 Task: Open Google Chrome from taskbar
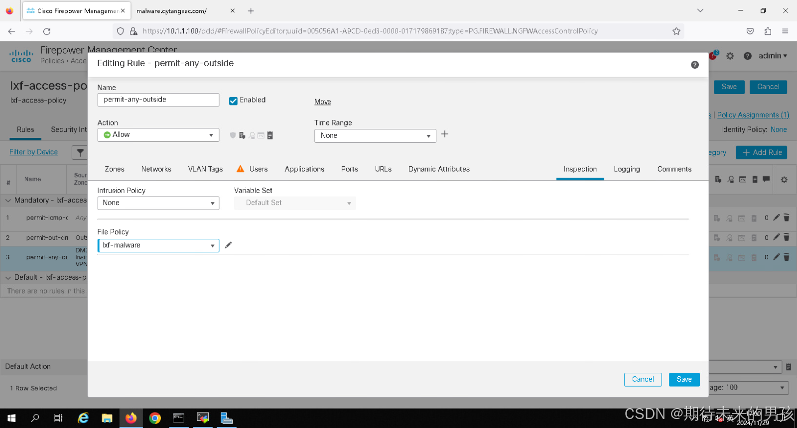point(155,418)
